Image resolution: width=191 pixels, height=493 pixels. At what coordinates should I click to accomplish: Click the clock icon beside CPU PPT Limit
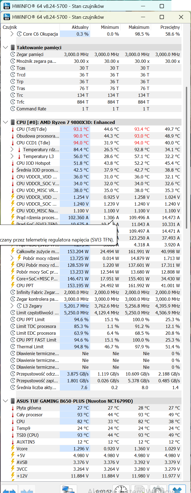[12, 320]
